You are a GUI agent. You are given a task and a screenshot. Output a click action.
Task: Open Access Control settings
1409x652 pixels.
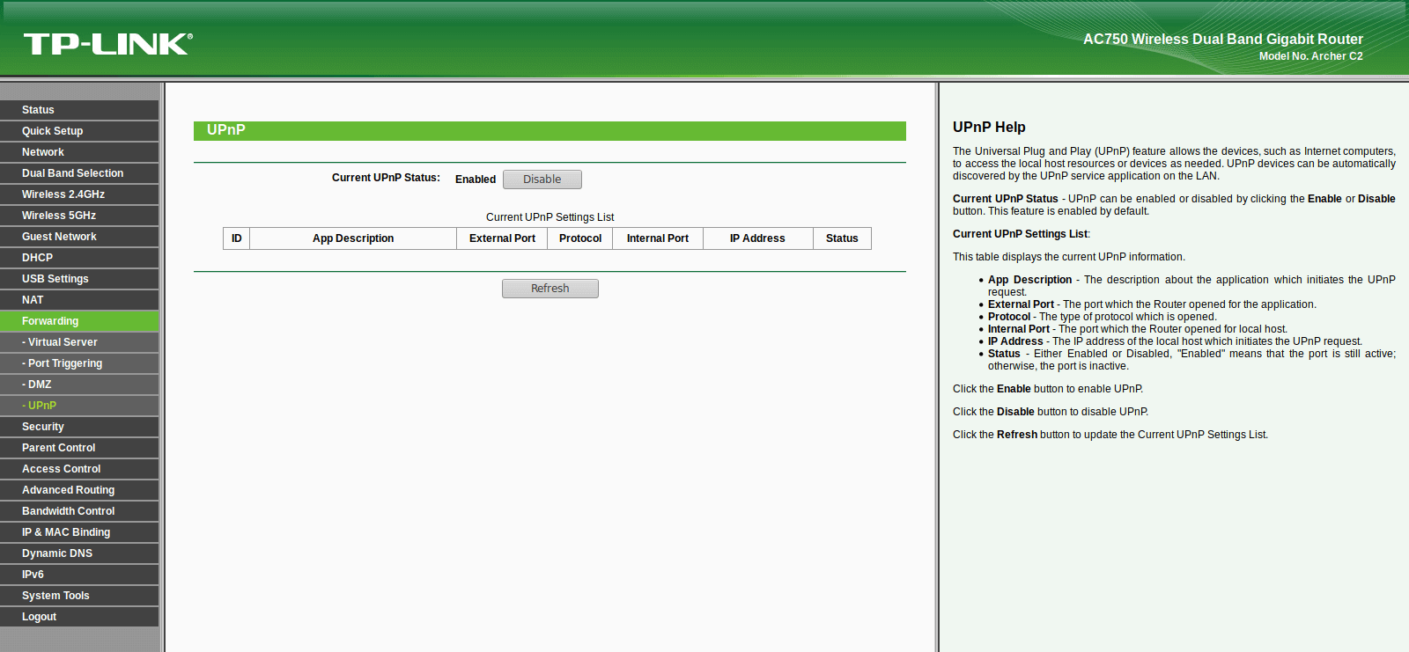pos(79,469)
